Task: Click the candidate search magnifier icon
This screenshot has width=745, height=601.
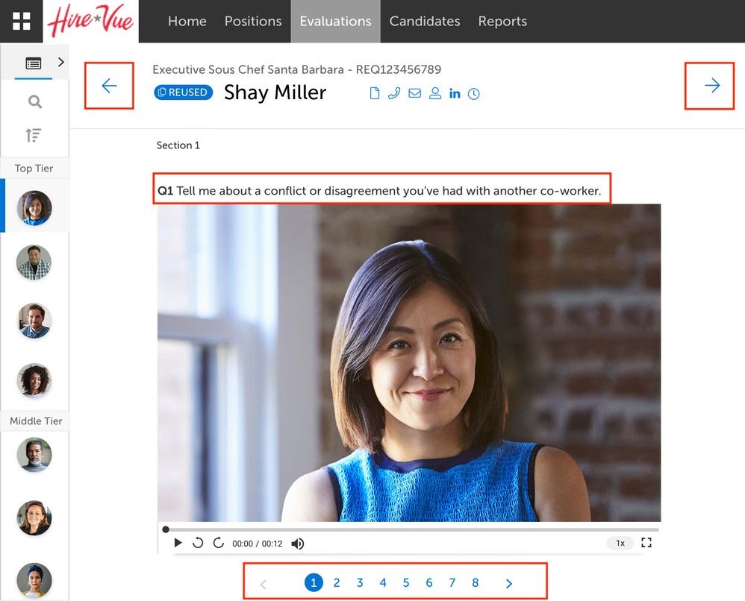Action: point(34,102)
